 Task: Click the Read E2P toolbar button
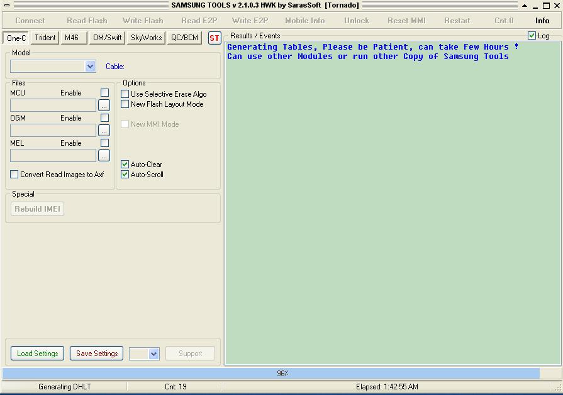[199, 21]
